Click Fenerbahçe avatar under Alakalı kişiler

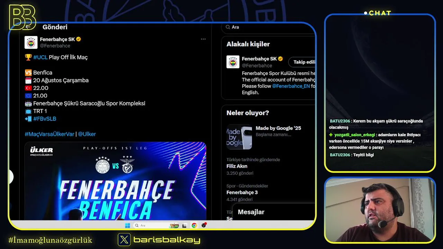(233, 62)
